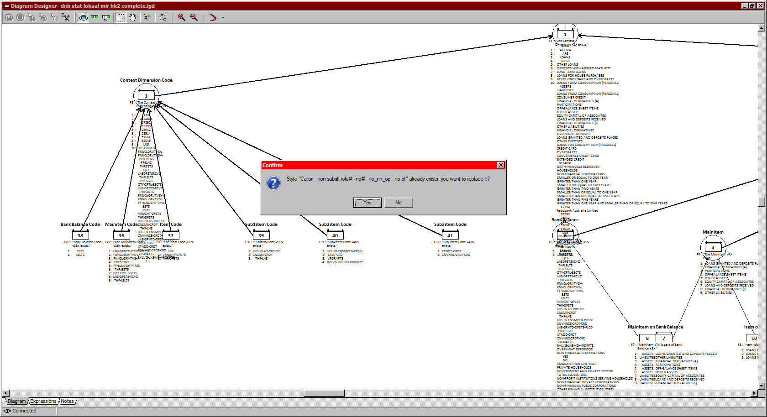Click No in the Confirm dialog

[398, 203]
